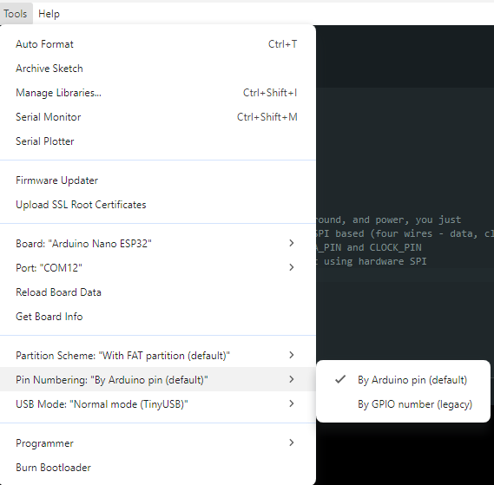494x485 pixels.
Task: Choose Upload SSL Root Certificates
Action: point(157,205)
